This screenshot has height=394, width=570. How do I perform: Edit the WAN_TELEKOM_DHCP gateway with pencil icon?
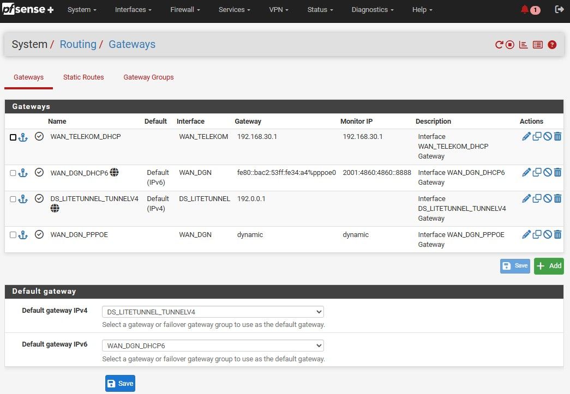tap(526, 137)
